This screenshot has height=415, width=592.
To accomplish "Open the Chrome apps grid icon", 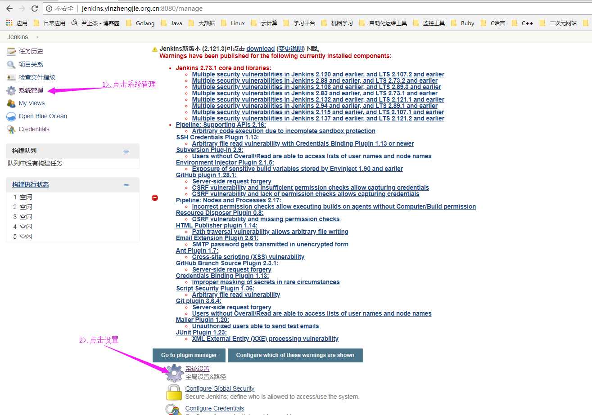I will [9, 23].
